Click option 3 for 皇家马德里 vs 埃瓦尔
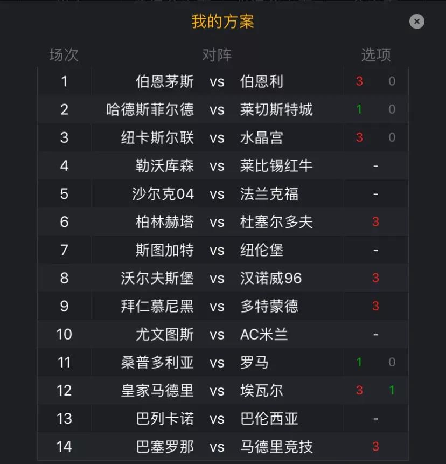446x464 pixels. 359,390
